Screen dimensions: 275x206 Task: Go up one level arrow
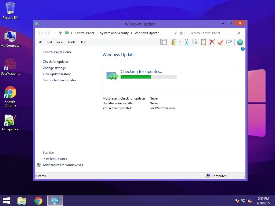[60, 33]
